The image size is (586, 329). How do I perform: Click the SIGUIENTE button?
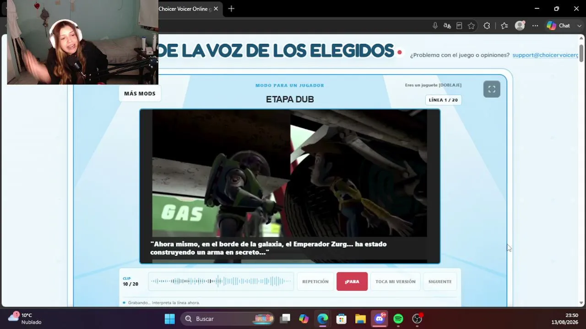click(x=440, y=281)
